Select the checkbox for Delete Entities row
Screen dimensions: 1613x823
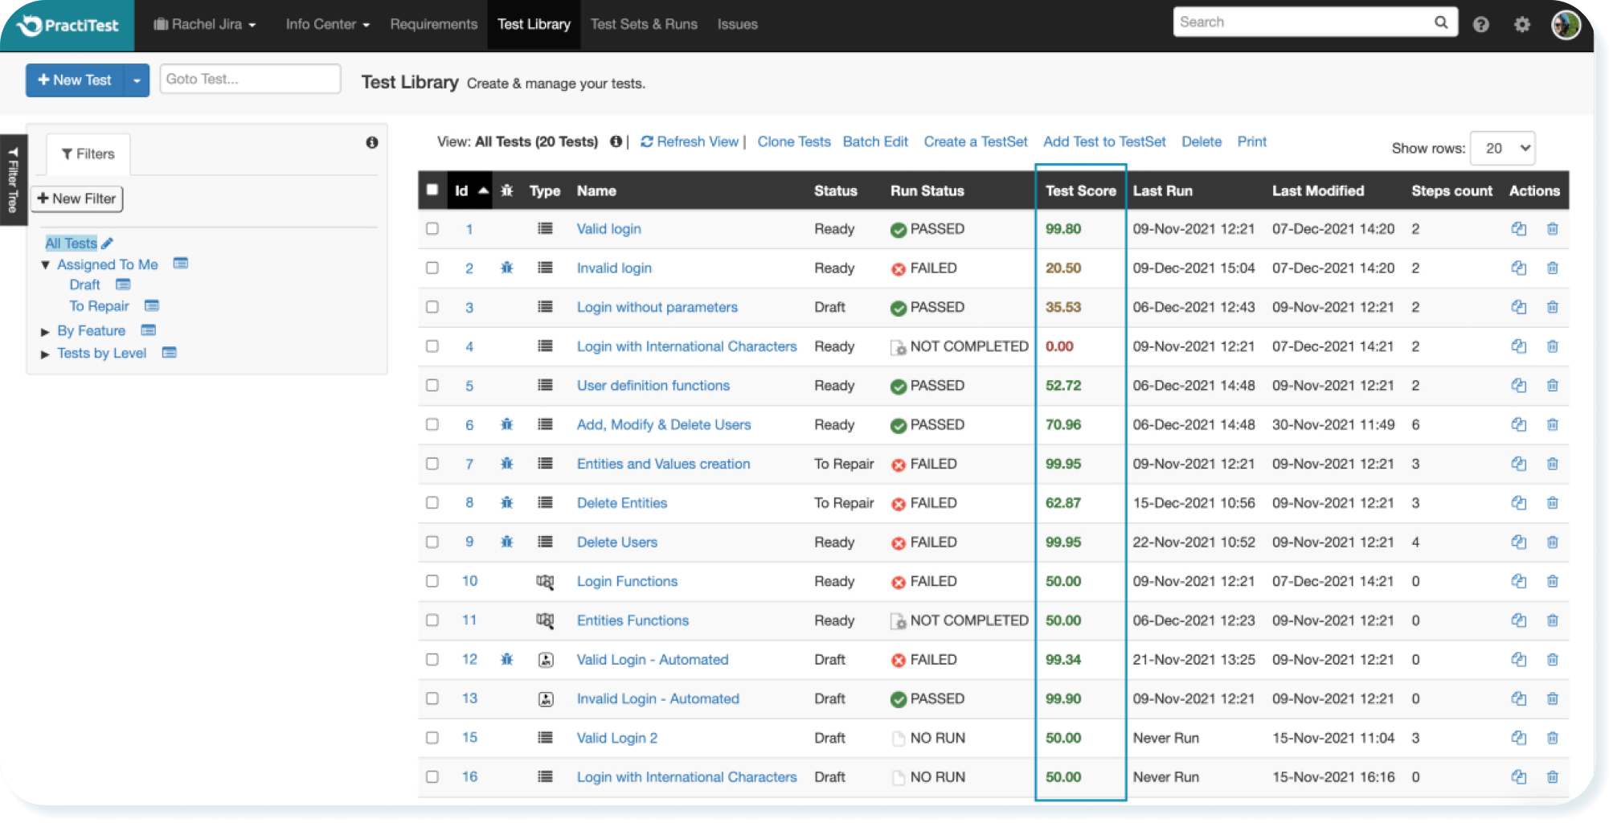tap(432, 503)
